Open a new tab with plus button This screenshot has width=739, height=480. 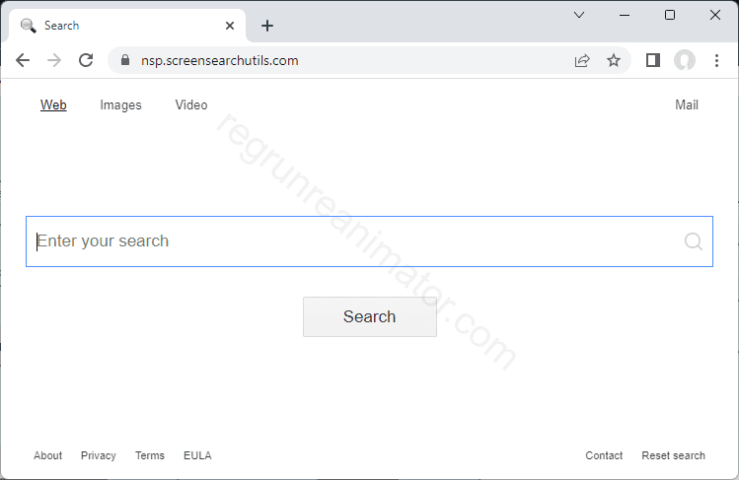click(266, 26)
